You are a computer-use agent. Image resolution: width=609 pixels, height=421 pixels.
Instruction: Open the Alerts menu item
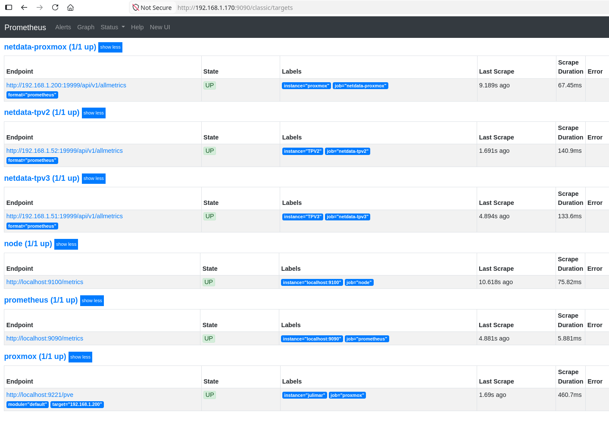pyautogui.click(x=63, y=27)
